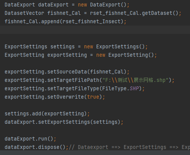Click the setTargetFileType method name
Image resolution: width=190 pixels, height=155 pixels.
[73, 89]
